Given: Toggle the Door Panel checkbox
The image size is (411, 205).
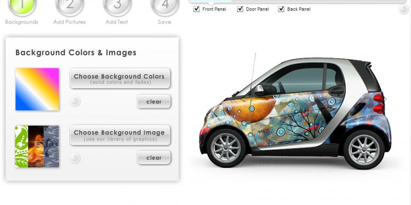Looking at the screenshot, I should click(240, 9).
